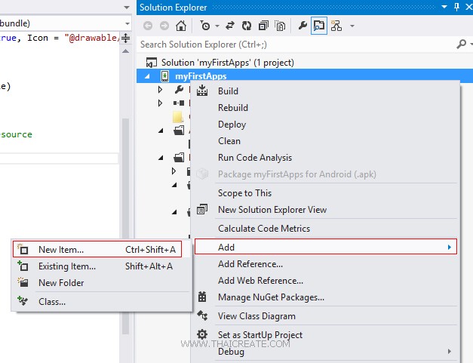The image size is (473, 363).
Task: Click the editor scrollbar up arrow
Action: click(x=126, y=51)
